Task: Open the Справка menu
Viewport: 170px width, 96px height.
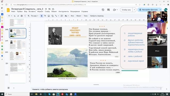Action: (84, 11)
